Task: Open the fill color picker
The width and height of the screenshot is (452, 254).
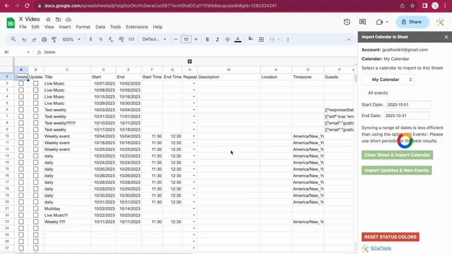Action: click(251, 40)
